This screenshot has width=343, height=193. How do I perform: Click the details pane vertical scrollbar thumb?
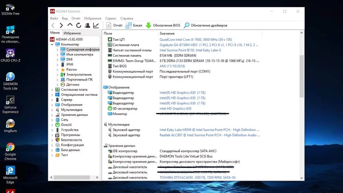[x=301, y=76]
